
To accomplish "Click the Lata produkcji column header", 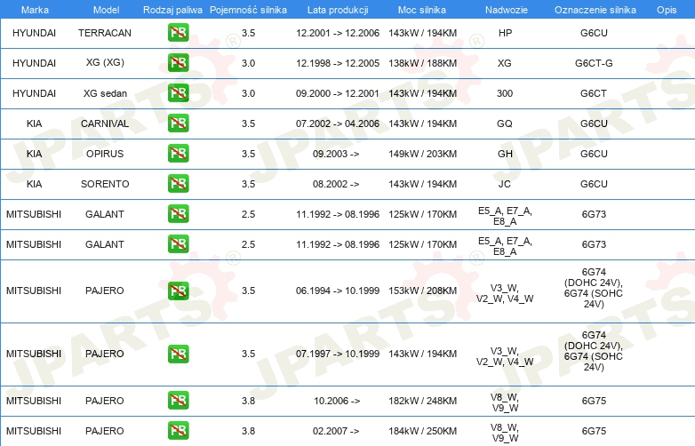I will (x=338, y=10).
